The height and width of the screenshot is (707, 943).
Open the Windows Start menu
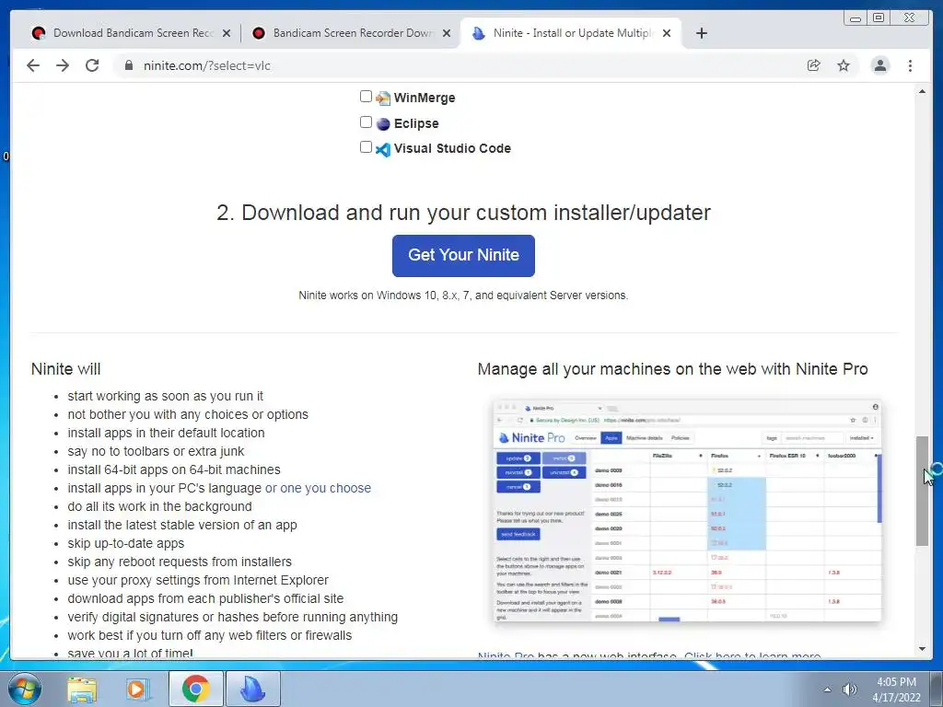(x=25, y=689)
